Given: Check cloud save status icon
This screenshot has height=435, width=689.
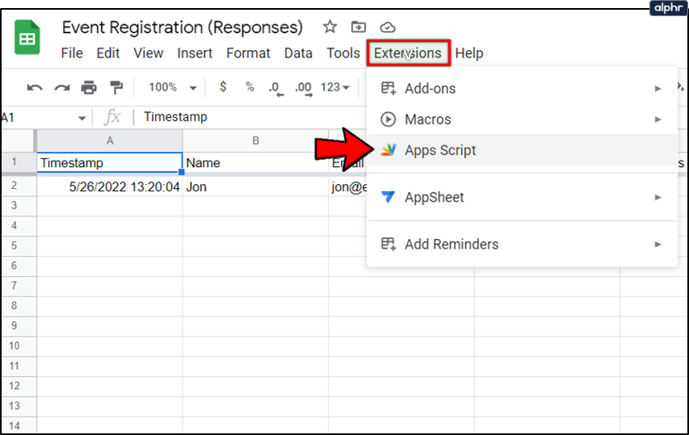Looking at the screenshot, I should tap(387, 27).
